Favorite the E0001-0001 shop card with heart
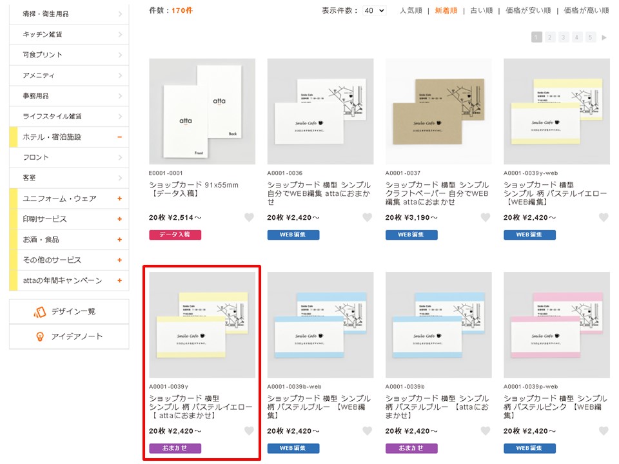The image size is (619, 464). tap(249, 218)
